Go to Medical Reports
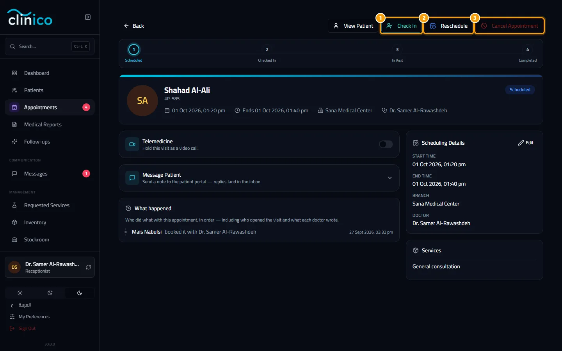This screenshot has height=351, width=562. (50, 124)
